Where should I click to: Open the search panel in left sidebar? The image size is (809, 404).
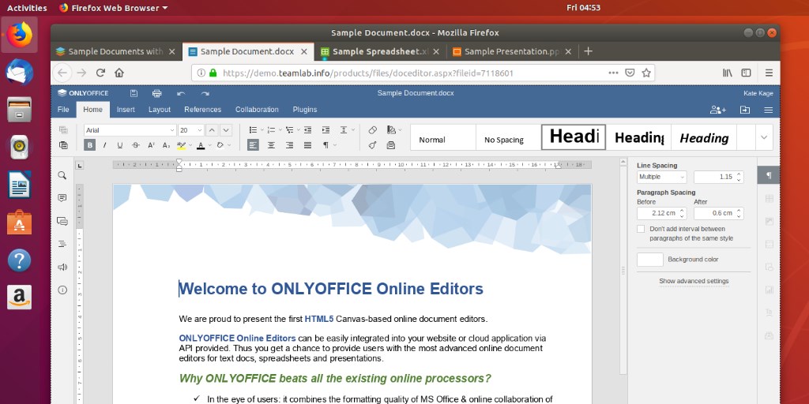tap(62, 175)
